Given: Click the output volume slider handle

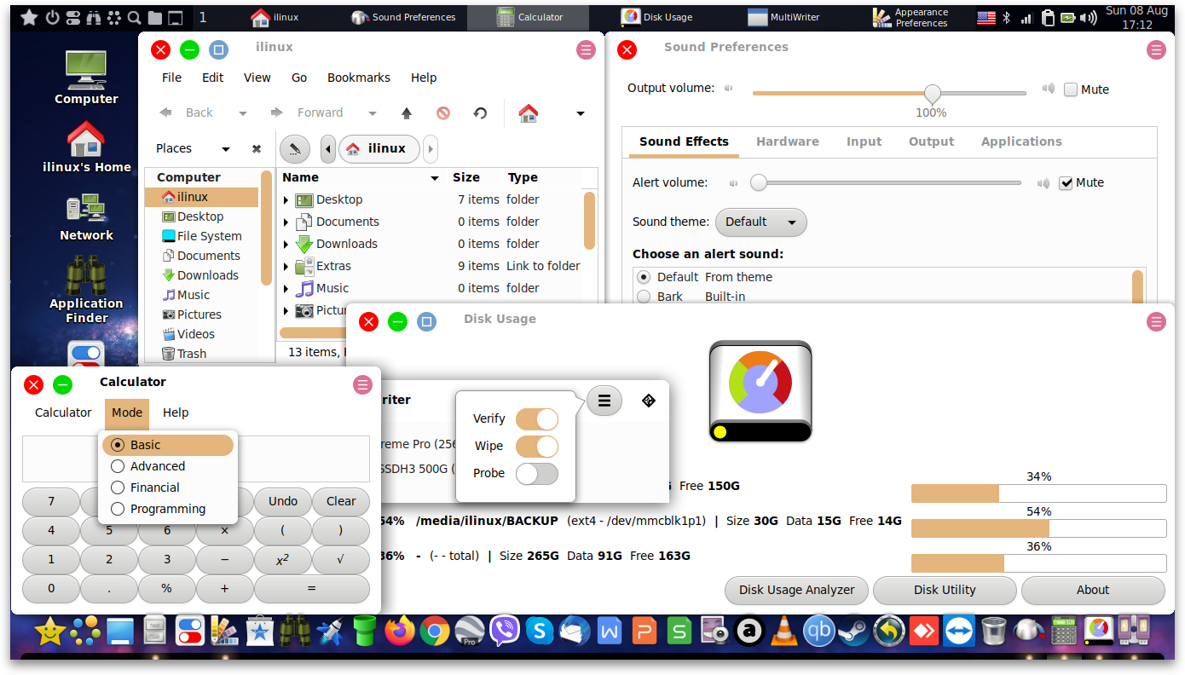Looking at the screenshot, I should tap(933, 93).
